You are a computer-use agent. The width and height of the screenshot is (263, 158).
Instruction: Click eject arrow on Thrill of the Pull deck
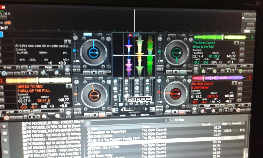click(69, 86)
